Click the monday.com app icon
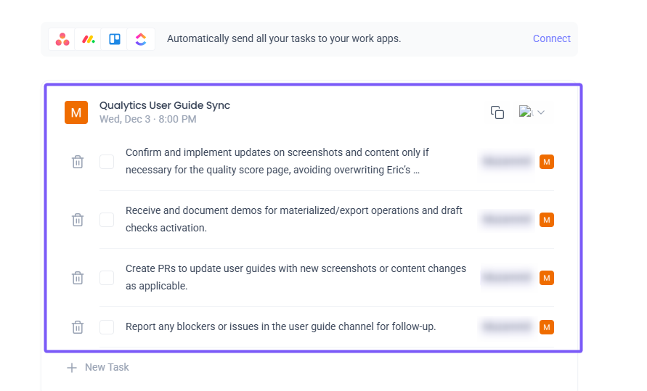 coord(89,39)
